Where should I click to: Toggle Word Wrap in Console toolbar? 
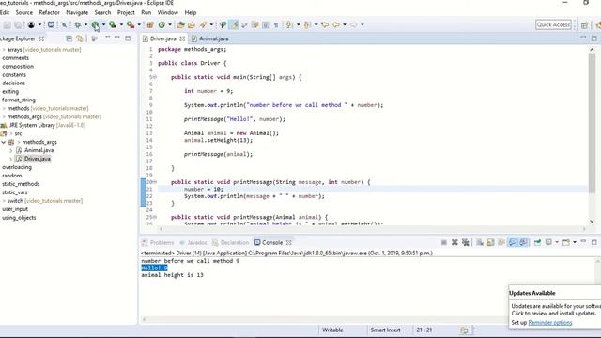[x=501, y=242]
